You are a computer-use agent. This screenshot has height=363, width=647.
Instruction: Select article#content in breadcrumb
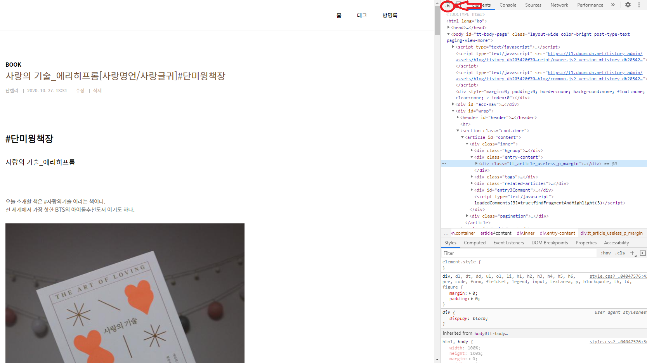pos(496,233)
